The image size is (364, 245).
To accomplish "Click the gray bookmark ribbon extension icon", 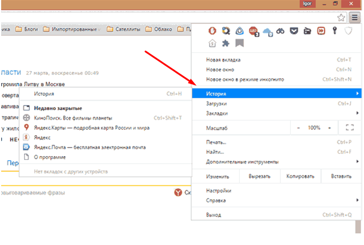I will (x=239, y=44).
